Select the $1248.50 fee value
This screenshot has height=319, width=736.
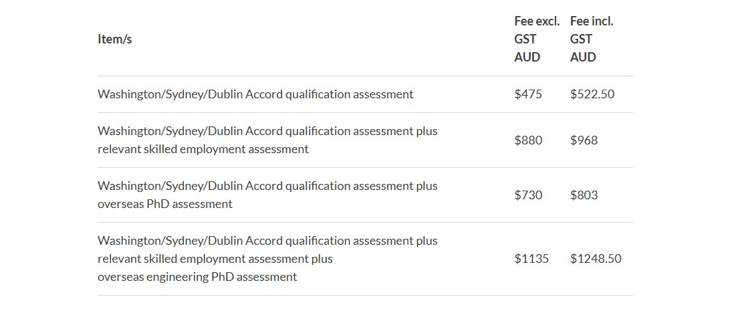point(595,259)
